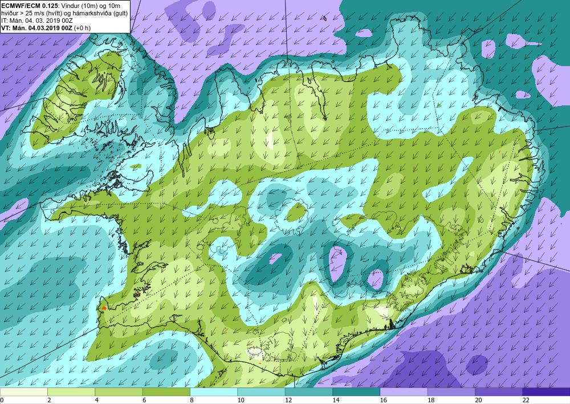Screen dimensions: 570x404
Task: Click the orange-red marker on the southwest coast
Action: pos(104,308)
